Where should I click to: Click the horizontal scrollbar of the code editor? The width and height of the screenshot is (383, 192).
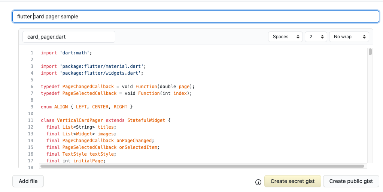click(202, 166)
